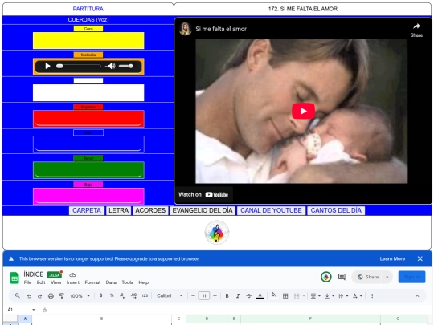Open the Help menu
The width and height of the screenshot is (434, 325).
coord(143,282)
